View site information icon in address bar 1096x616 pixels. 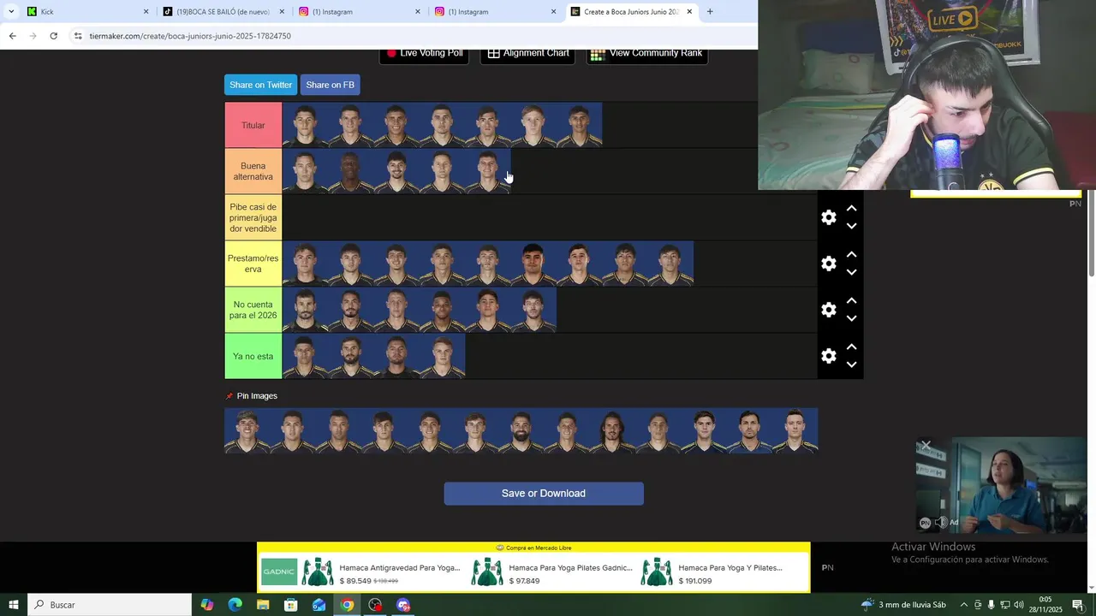pos(78,36)
